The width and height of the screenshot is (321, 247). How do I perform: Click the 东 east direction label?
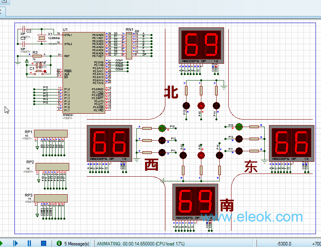click(251, 166)
